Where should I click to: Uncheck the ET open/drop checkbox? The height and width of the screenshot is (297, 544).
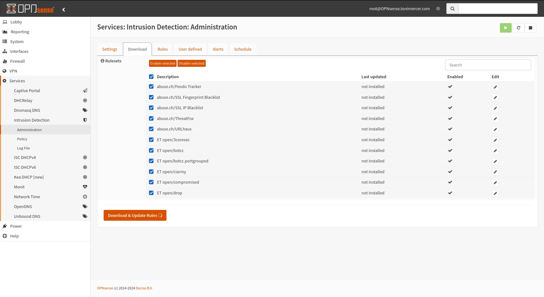pos(151,193)
